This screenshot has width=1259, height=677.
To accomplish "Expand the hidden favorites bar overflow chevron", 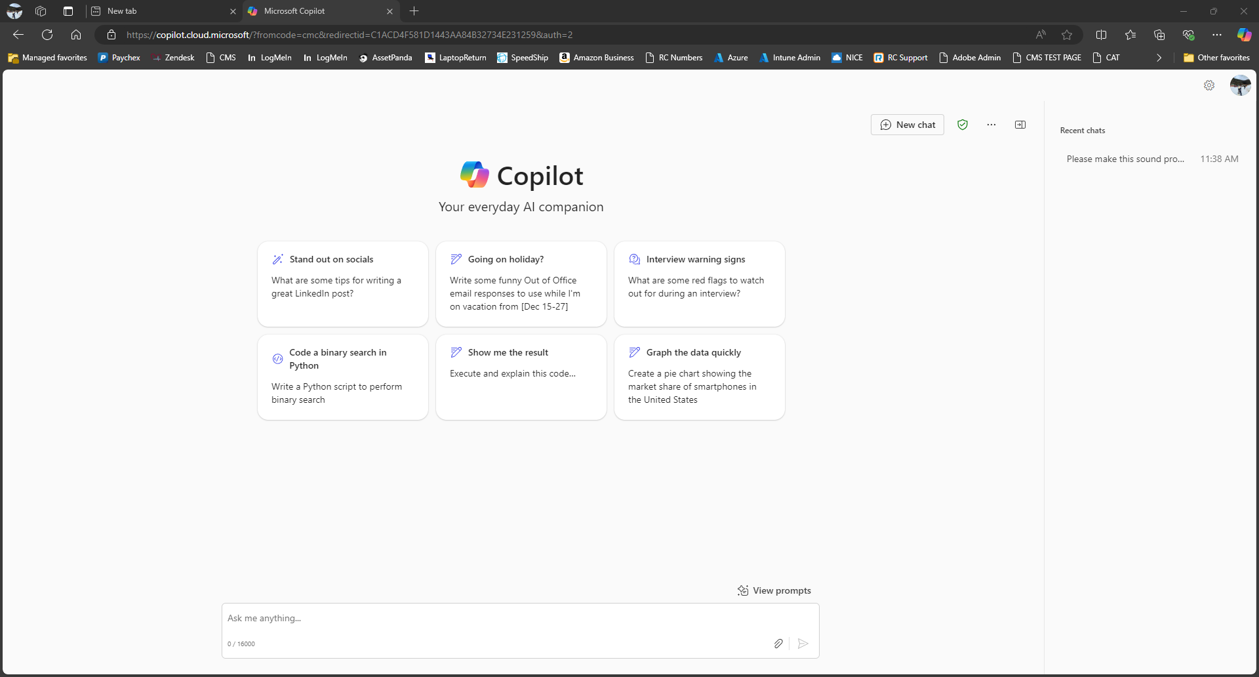I will [x=1159, y=58].
